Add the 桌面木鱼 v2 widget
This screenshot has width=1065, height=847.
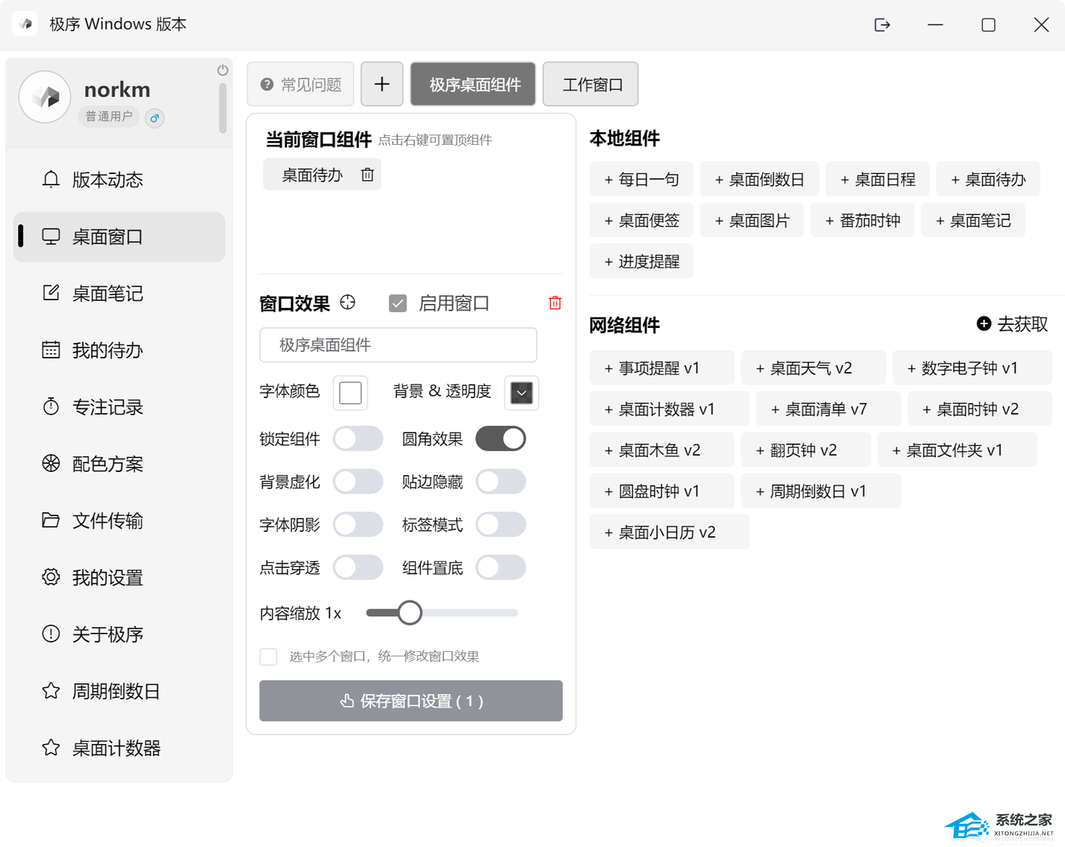coord(661,450)
